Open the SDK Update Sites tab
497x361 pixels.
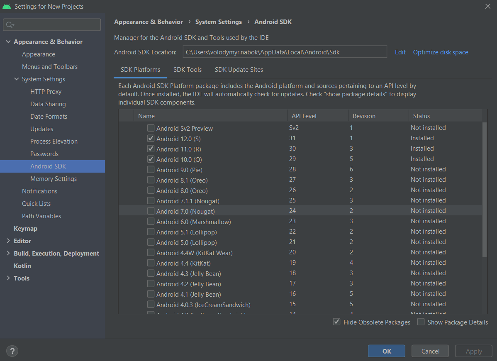point(239,70)
